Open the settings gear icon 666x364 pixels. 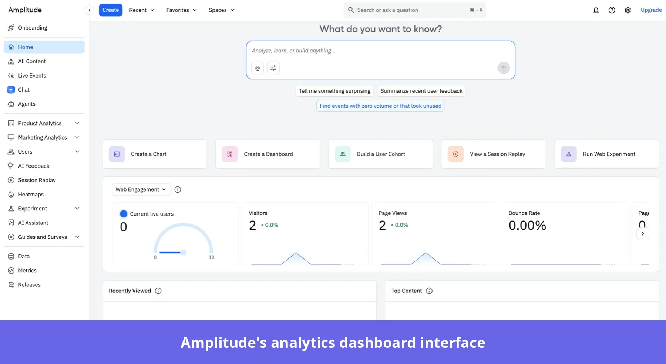628,10
